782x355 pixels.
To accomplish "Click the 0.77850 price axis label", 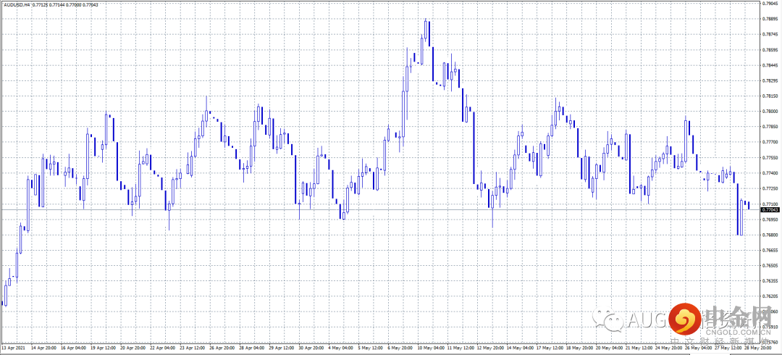I will (x=771, y=127).
